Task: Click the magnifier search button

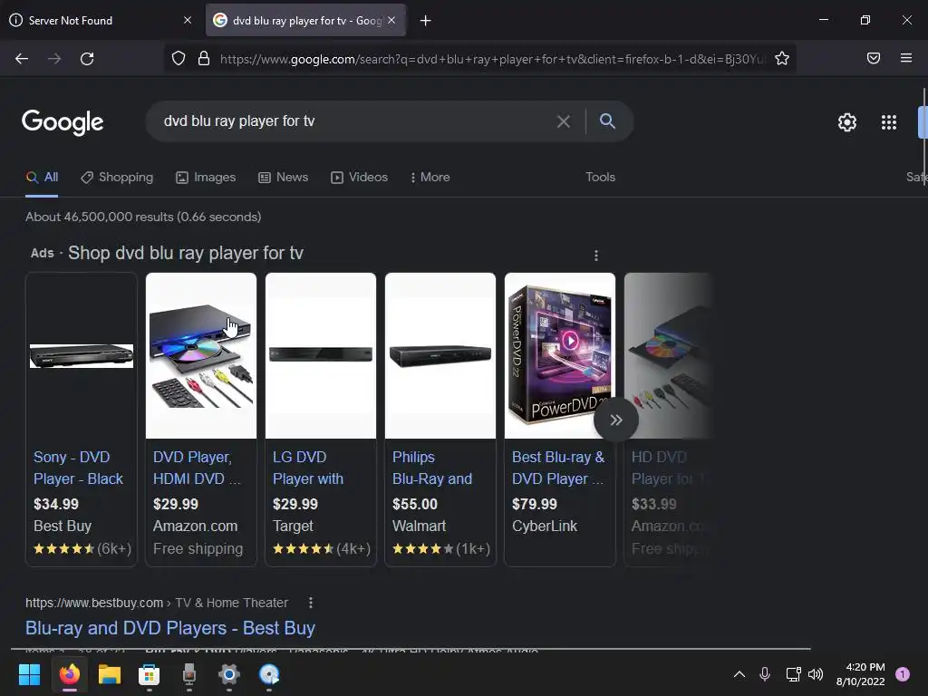Action: pos(607,121)
